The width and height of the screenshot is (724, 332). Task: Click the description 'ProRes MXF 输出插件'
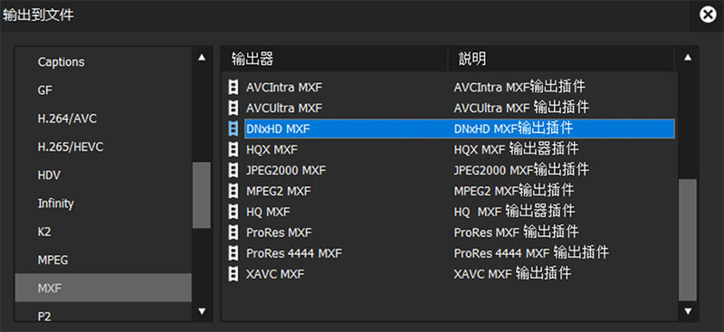tap(516, 232)
